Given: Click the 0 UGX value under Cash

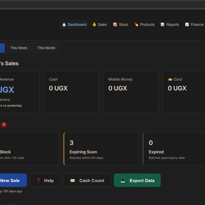Looking at the screenshot, I should [x=58, y=88].
